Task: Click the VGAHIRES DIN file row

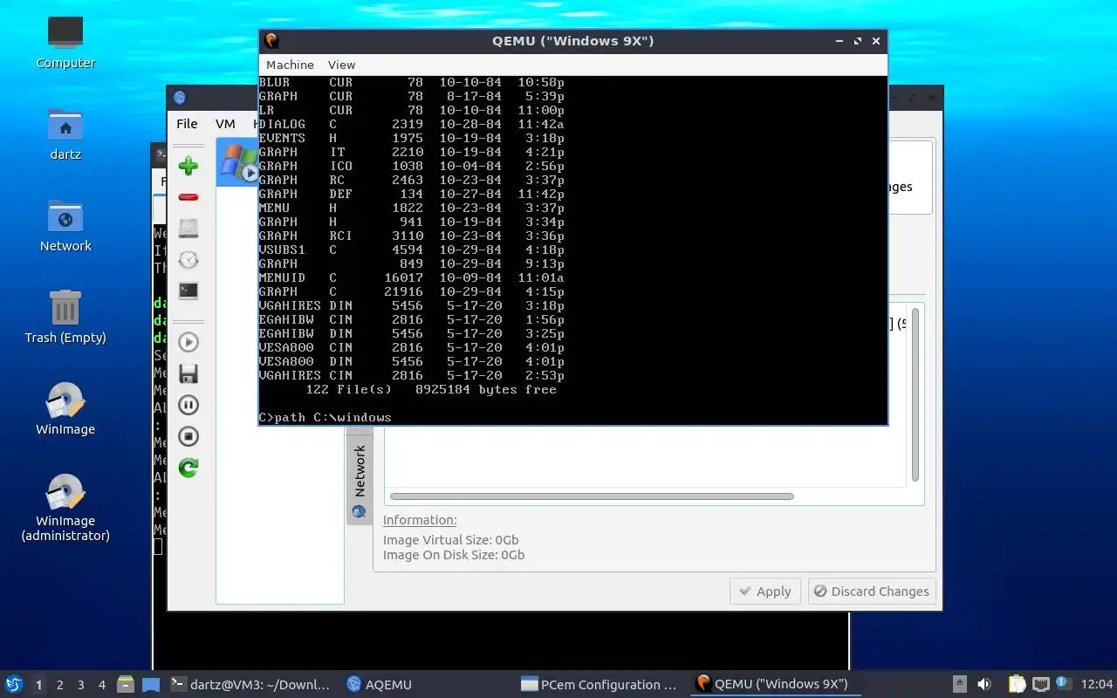Action: click(412, 305)
